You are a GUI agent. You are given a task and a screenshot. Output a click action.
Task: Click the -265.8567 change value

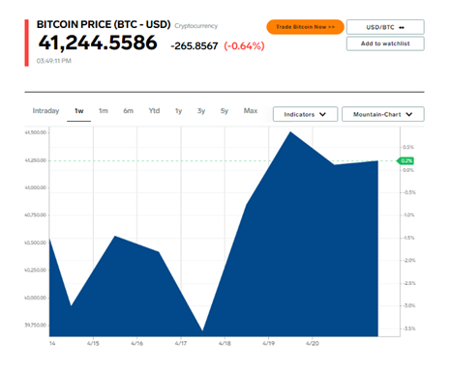(195, 46)
